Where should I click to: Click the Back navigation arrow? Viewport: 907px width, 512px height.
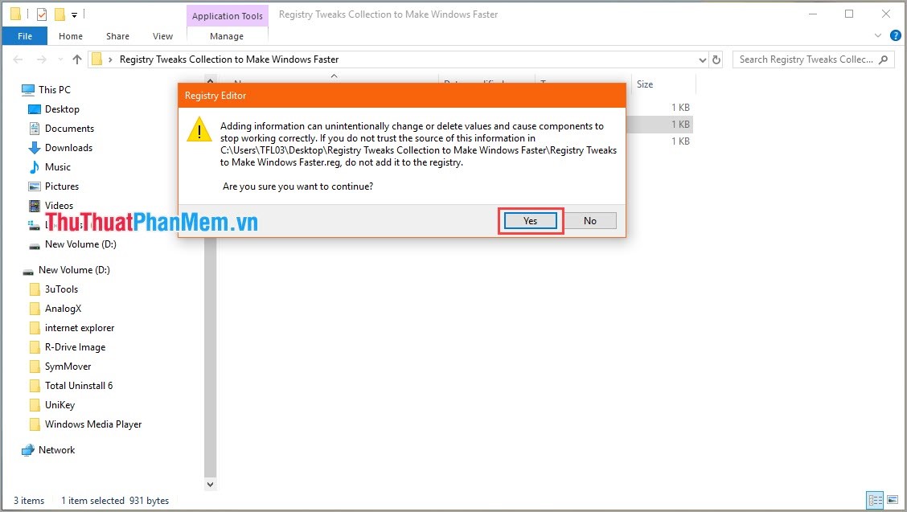click(18, 59)
